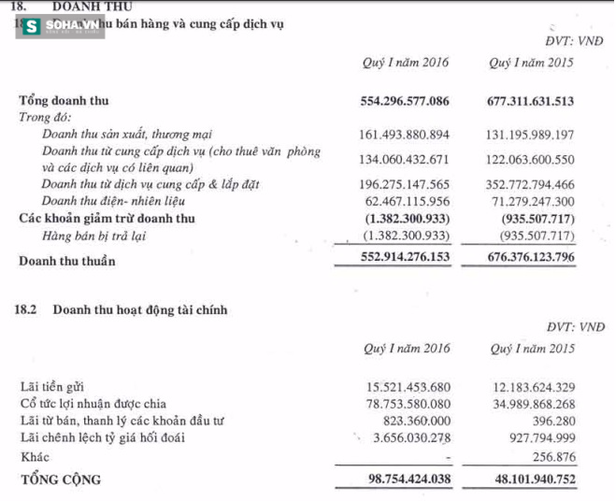This screenshot has height=501, width=616.
Task: Select Lãi chênh lệch tỷ giá hối đoái
Action: pos(103,437)
